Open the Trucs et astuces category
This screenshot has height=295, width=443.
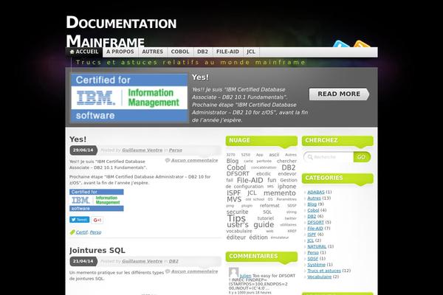324,271
